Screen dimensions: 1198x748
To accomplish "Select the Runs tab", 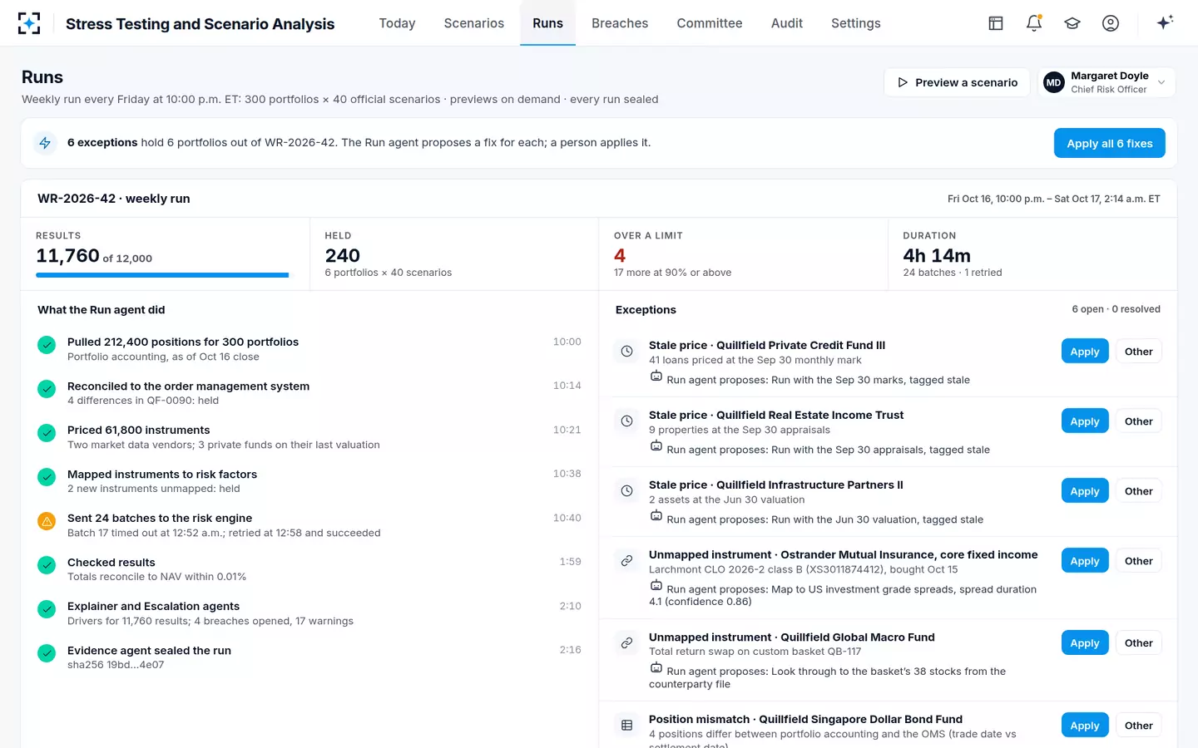I will (x=547, y=23).
